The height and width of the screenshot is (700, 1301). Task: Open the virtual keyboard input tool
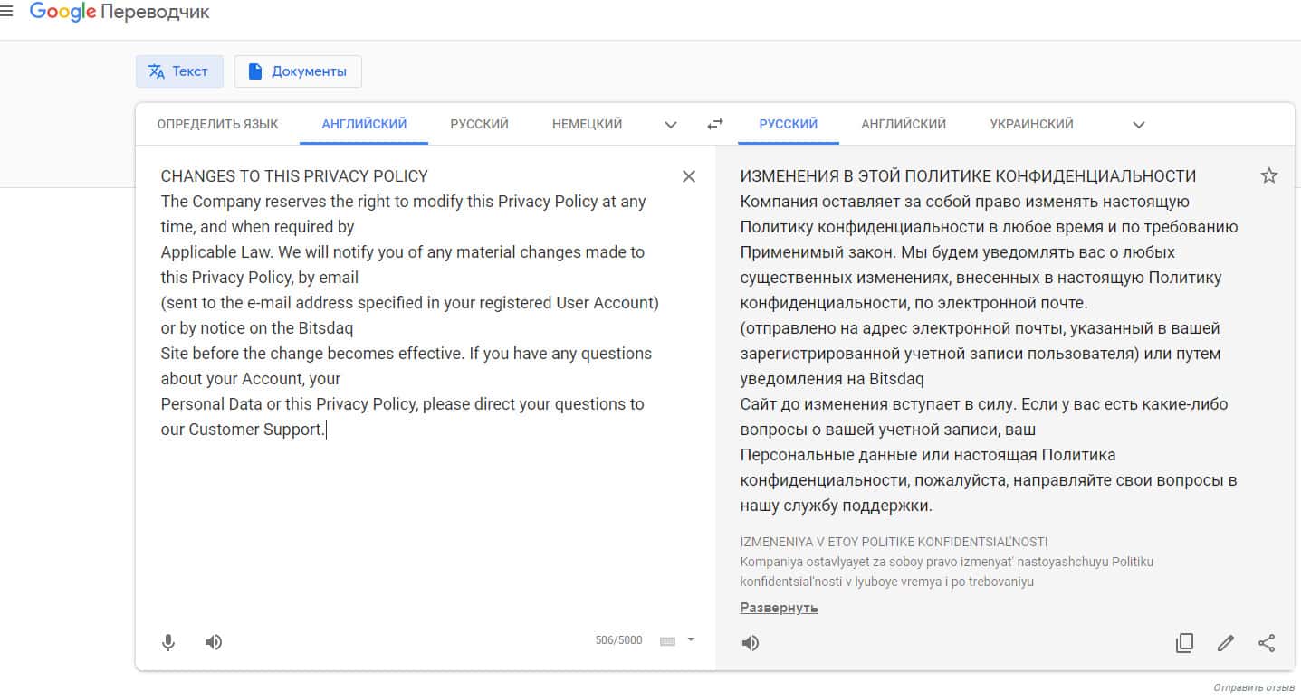pyautogui.click(x=668, y=641)
